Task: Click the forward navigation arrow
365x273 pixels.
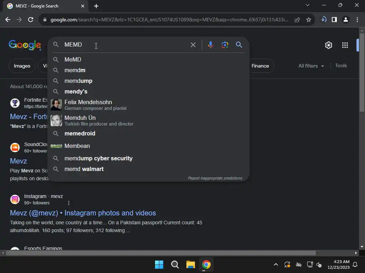Action: [x=19, y=20]
